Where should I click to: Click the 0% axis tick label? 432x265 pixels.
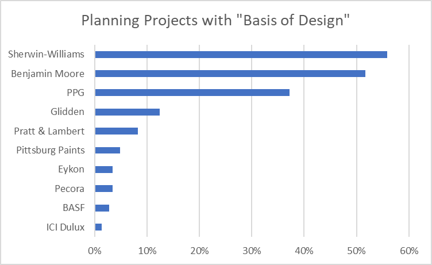(95, 251)
